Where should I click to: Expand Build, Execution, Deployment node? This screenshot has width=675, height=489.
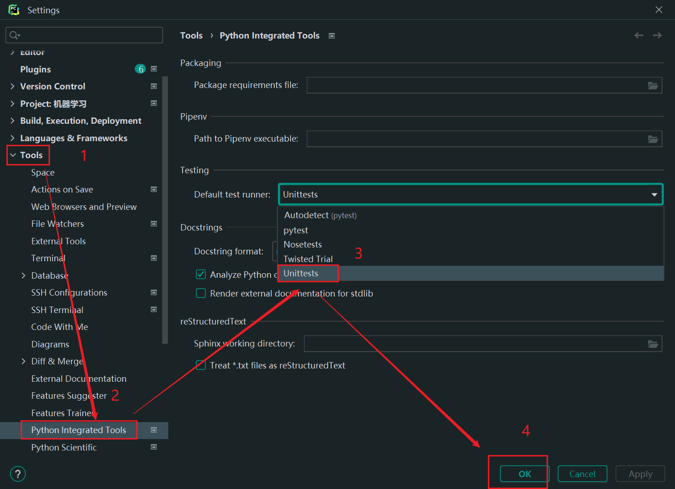[x=12, y=121]
